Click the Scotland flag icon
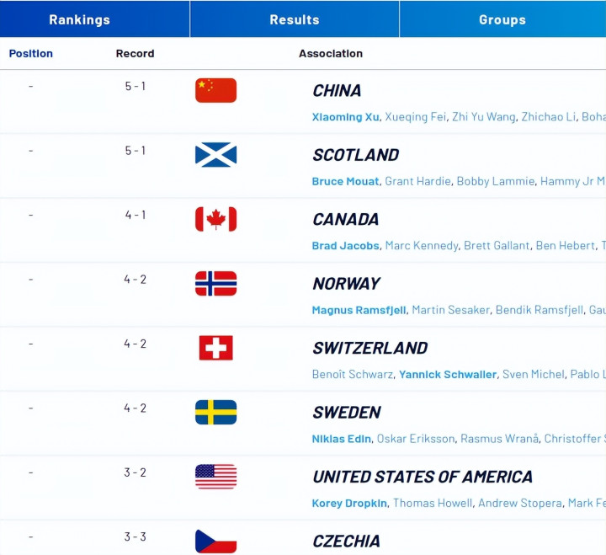Viewport: 606px width, 555px height. tap(215, 155)
